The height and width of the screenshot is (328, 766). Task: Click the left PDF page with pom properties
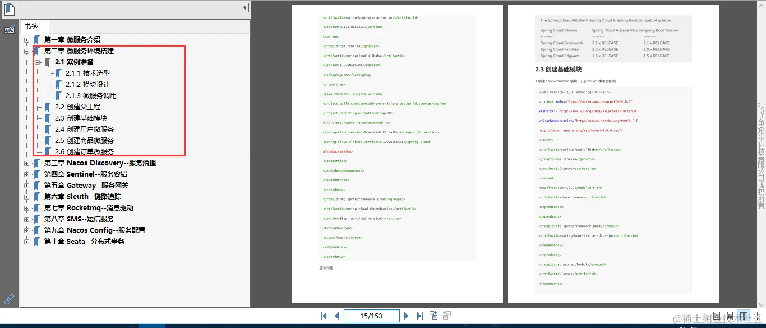[398, 154]
